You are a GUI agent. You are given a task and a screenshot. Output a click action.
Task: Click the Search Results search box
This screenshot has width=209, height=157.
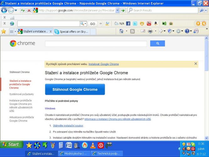163,10
